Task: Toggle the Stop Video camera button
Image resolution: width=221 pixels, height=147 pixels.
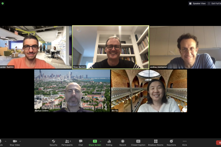Action: coord(15,142)
